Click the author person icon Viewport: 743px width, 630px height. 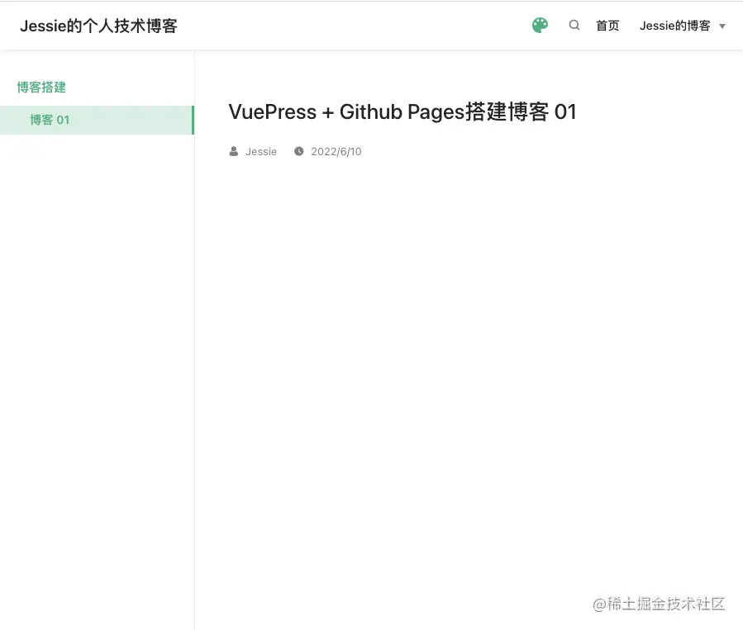pyautogui.click(x=234, y=151)
